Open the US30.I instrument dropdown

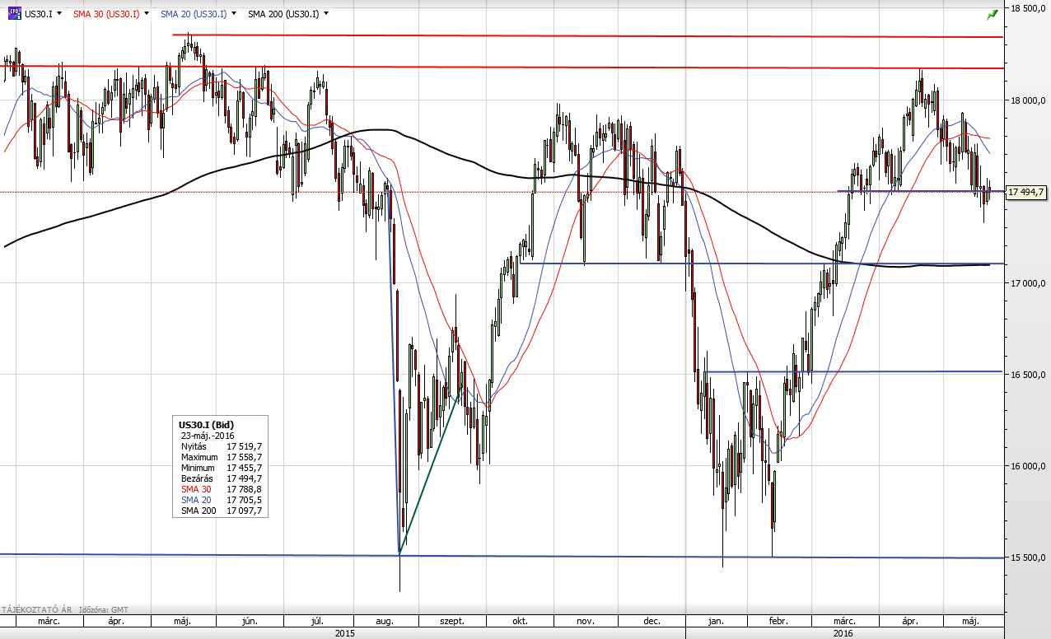tap(59, 14)
